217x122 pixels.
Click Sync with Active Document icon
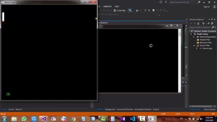pos(209,23)
